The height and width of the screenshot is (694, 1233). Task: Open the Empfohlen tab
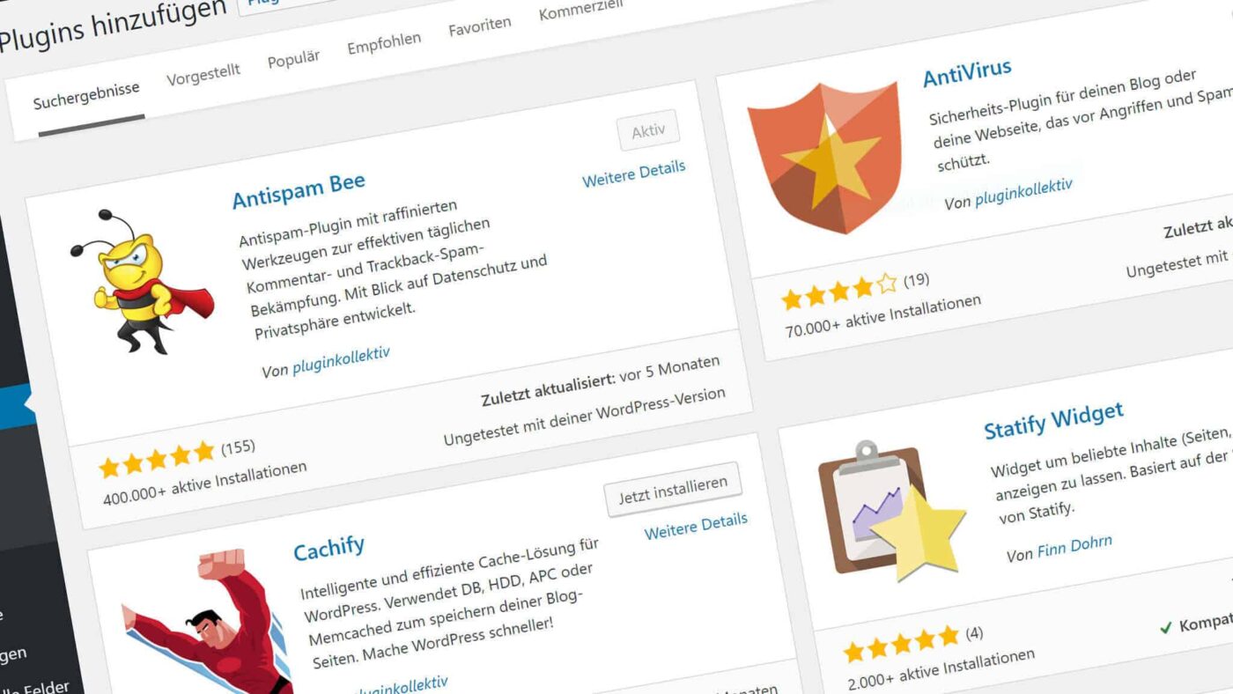(x=384, y=43)
